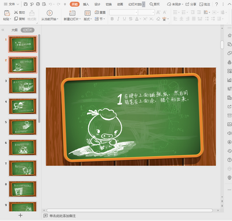Click the Copy (复制) button

click(x=19, y=19)
